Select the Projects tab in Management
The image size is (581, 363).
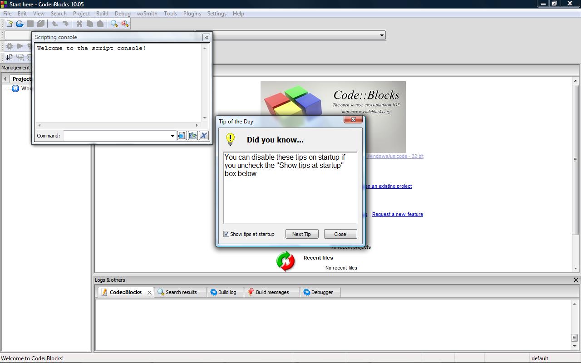pos(21,79)
